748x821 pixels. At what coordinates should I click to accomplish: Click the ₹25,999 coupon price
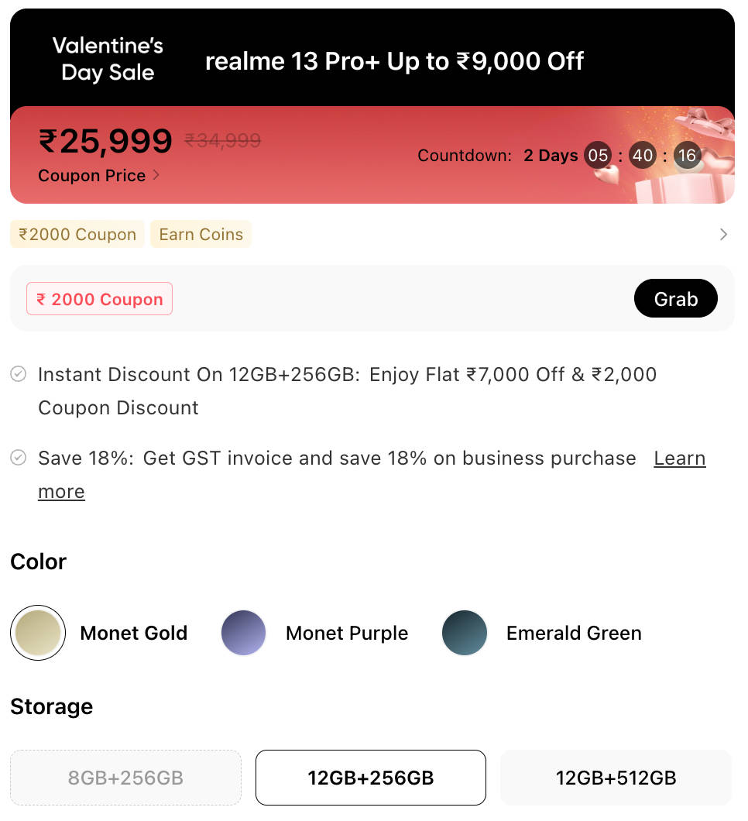point(105,142)
